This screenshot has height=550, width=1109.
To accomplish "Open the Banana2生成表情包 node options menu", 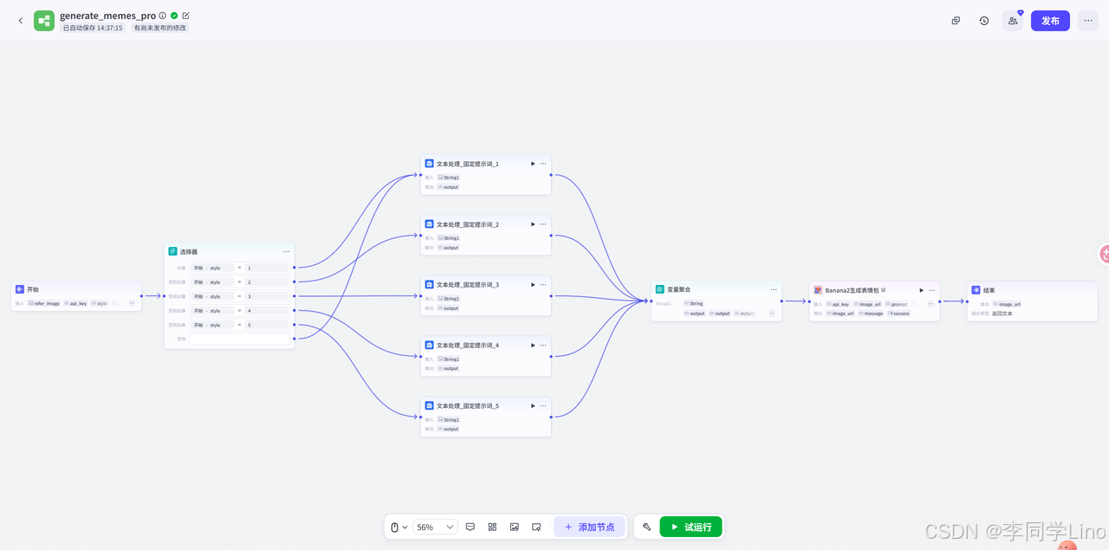I will [x=932, y=290].
